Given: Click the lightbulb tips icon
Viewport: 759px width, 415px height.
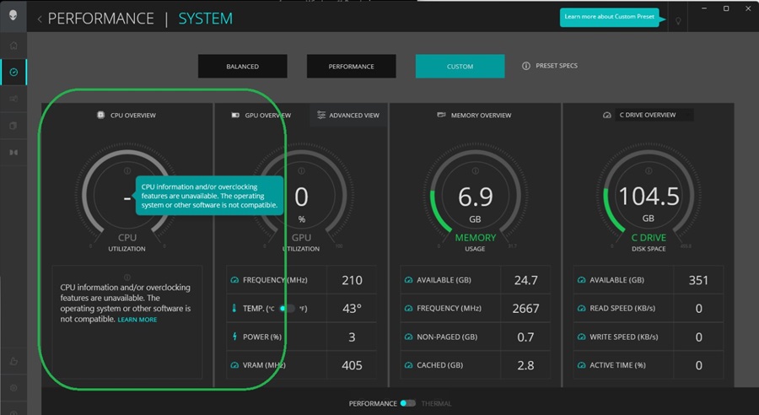Looking at the screenshot, I should [678, 20].
